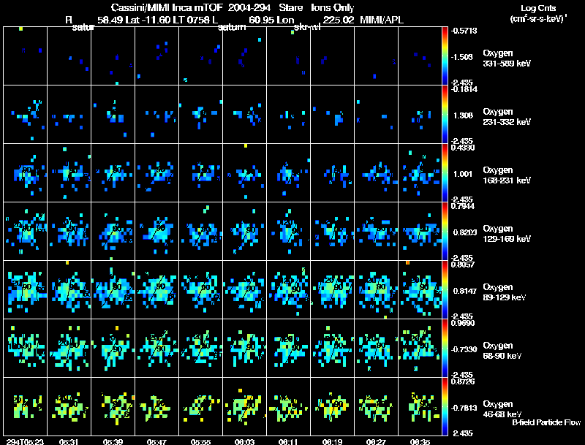Click the 05:47 time label
Viewport: 585px width, 445px height.
coord(156,442)
